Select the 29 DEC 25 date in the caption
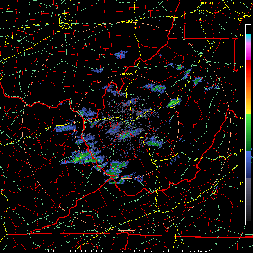The image size is (253, 253). click(184, 251)
